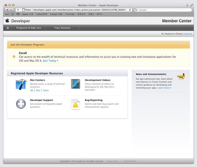197x167 pixels.
Task: Click the search magnifier in Google field
Action: point(136,10)
